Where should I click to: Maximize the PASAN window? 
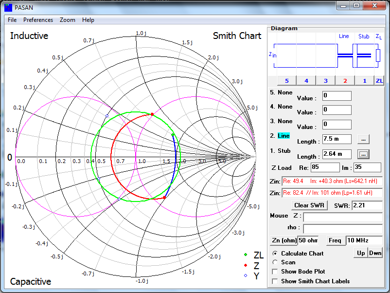pyautogui.click(x=356, y=6)
